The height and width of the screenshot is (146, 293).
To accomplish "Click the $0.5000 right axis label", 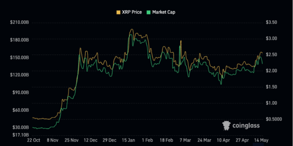I will click(x=274, y=119).
